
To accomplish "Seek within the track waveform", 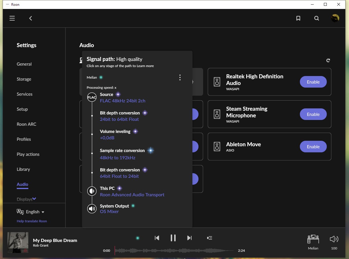I will click(174, 251).
